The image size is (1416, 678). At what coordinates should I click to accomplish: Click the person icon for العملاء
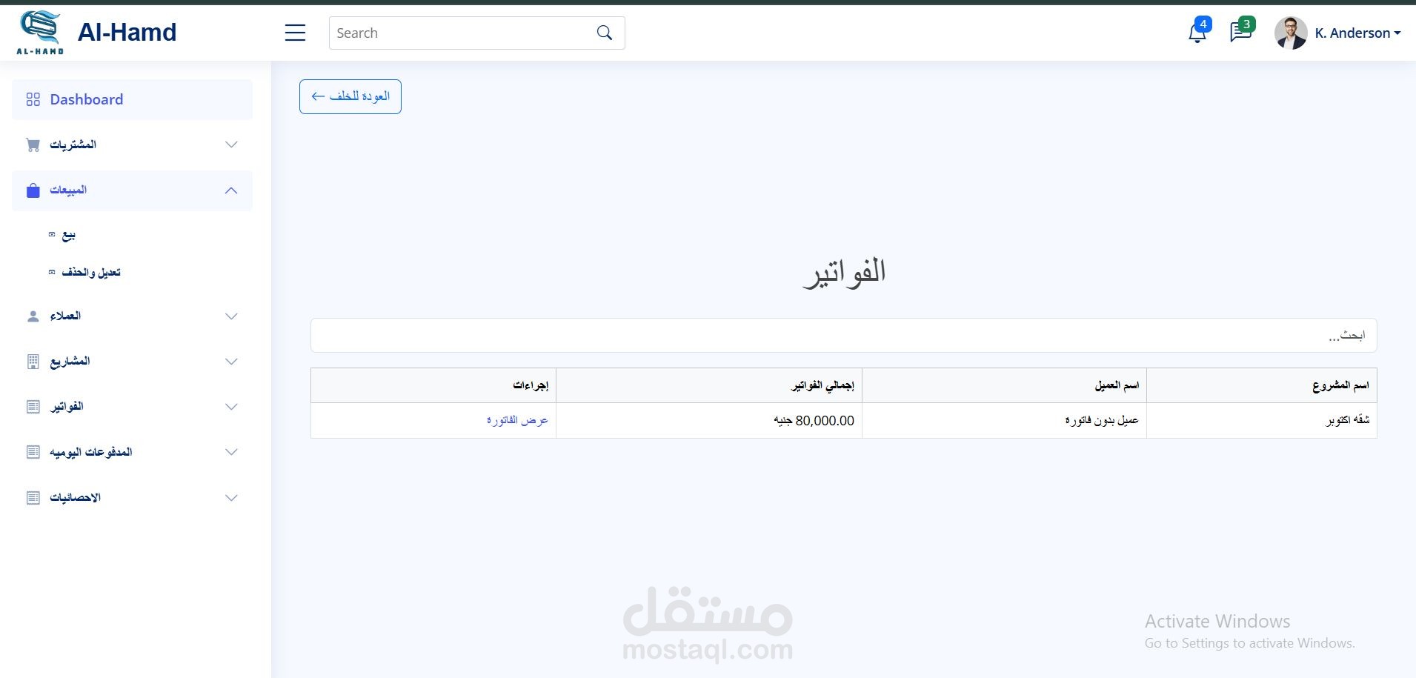point(33,316)
